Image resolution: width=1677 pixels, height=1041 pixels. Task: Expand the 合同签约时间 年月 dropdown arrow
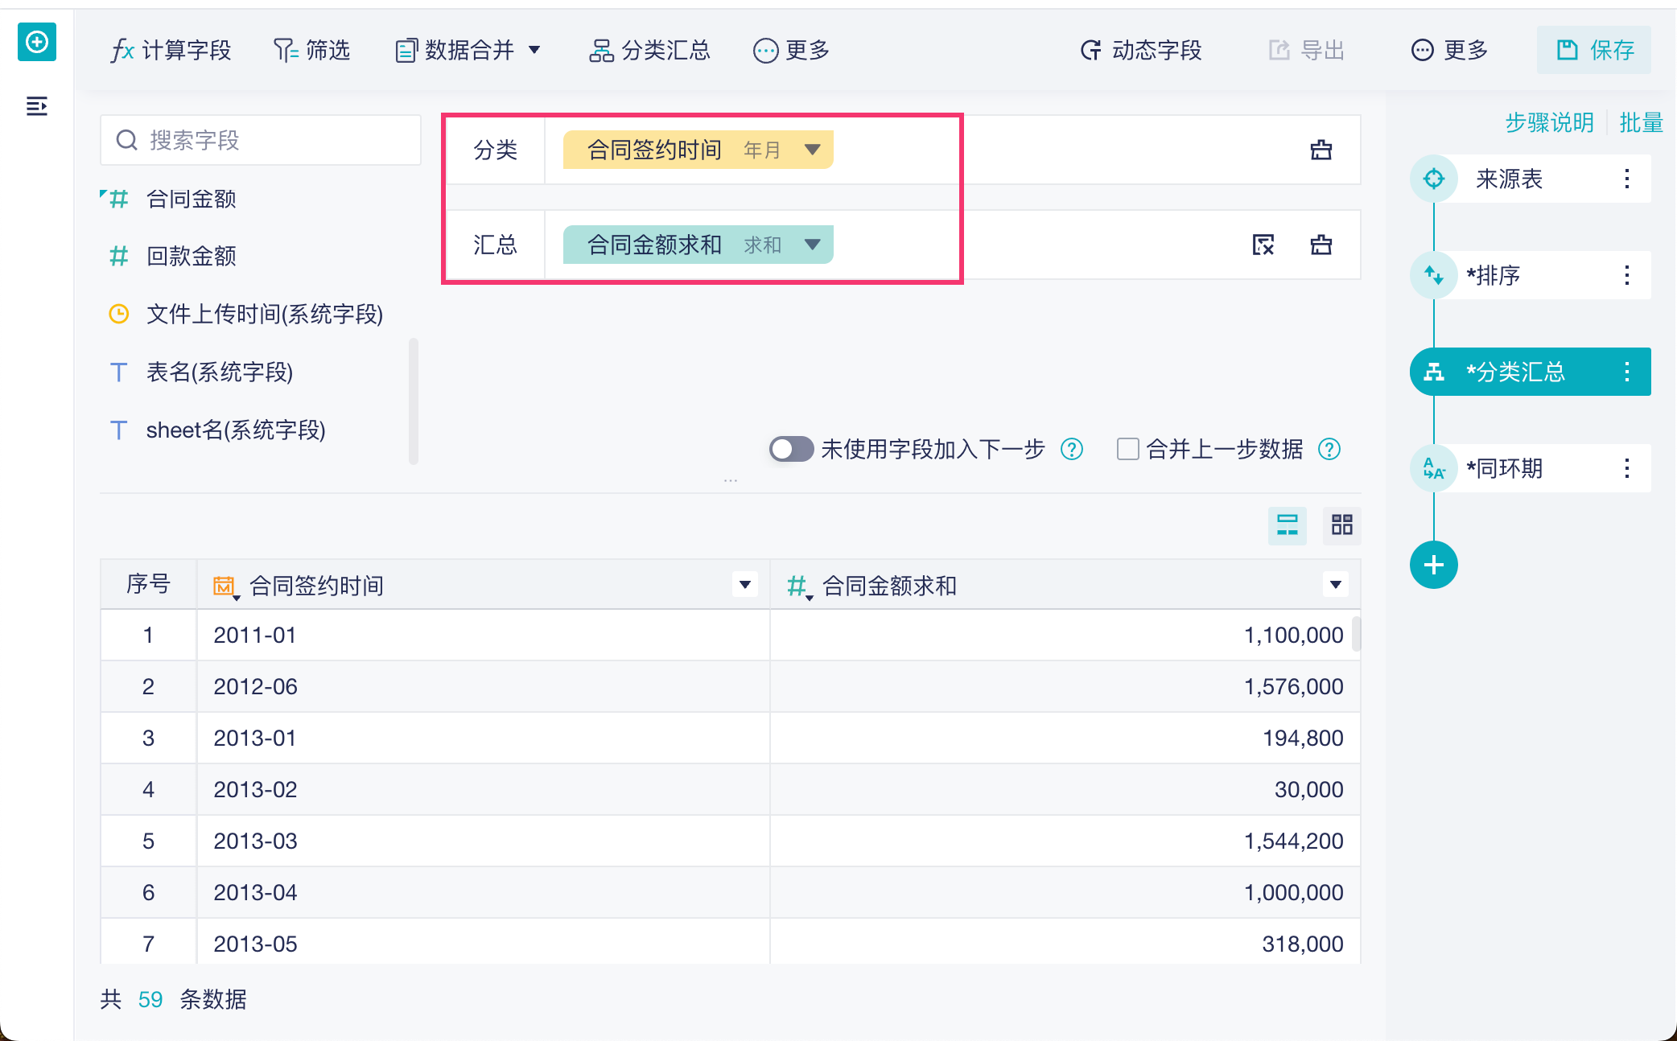point(812,150)
